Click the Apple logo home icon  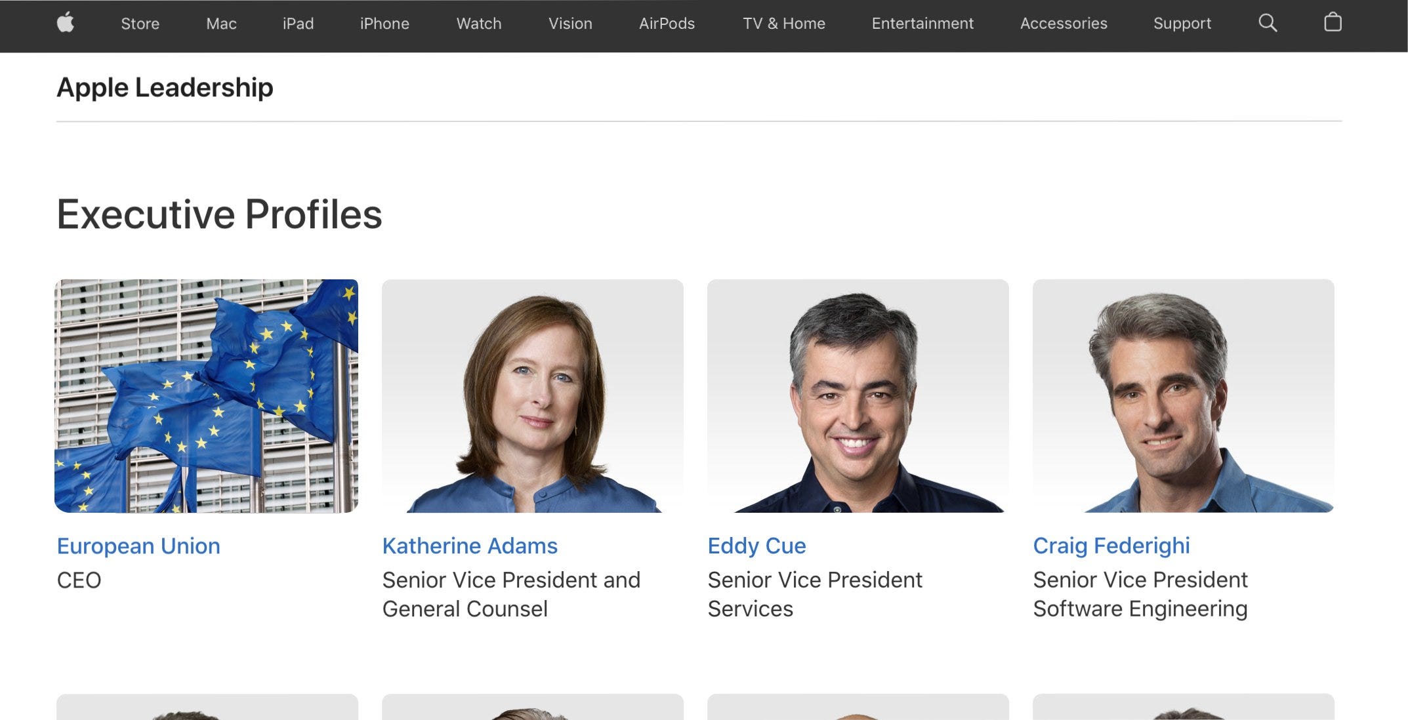pos(66,23)
